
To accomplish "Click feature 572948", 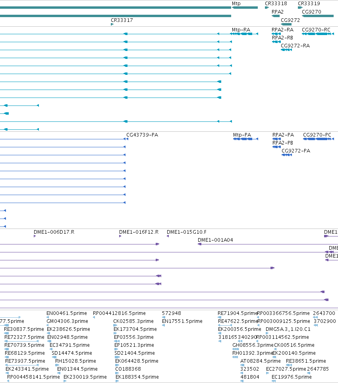I will [x=172, y=313].
